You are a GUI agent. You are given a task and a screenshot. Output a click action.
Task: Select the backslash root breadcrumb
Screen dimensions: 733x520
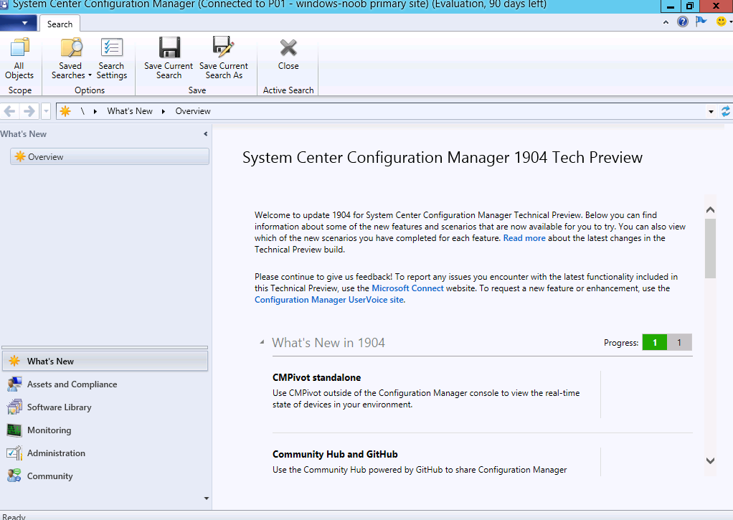point(82,111)
